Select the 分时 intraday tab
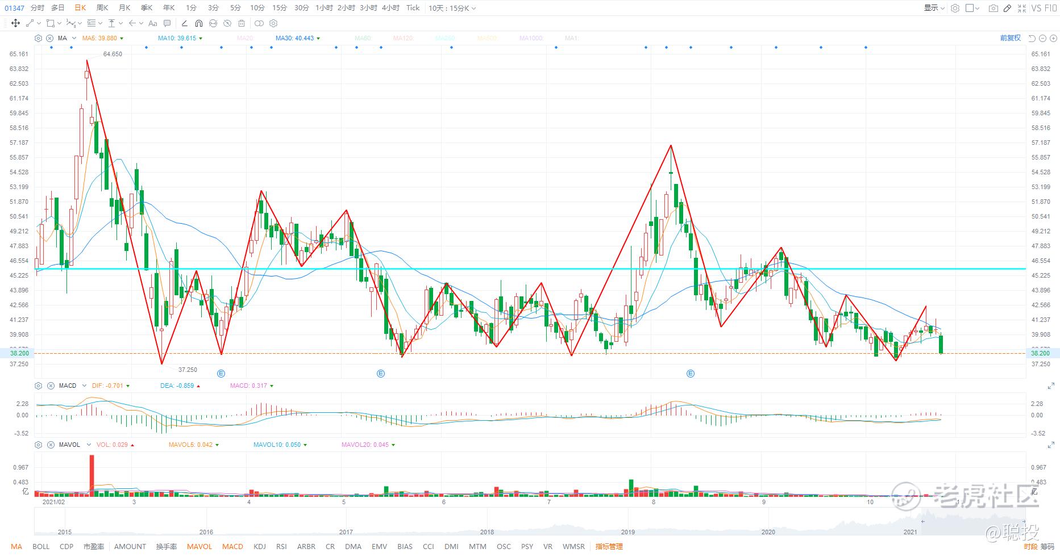The image size is (1060, 557). pyautogui.click(x=37, y=8)
